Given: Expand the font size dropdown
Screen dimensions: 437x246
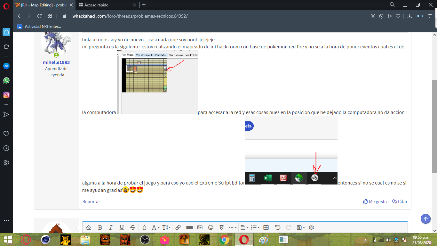Looking at the screenshot, I should [166, 227].
